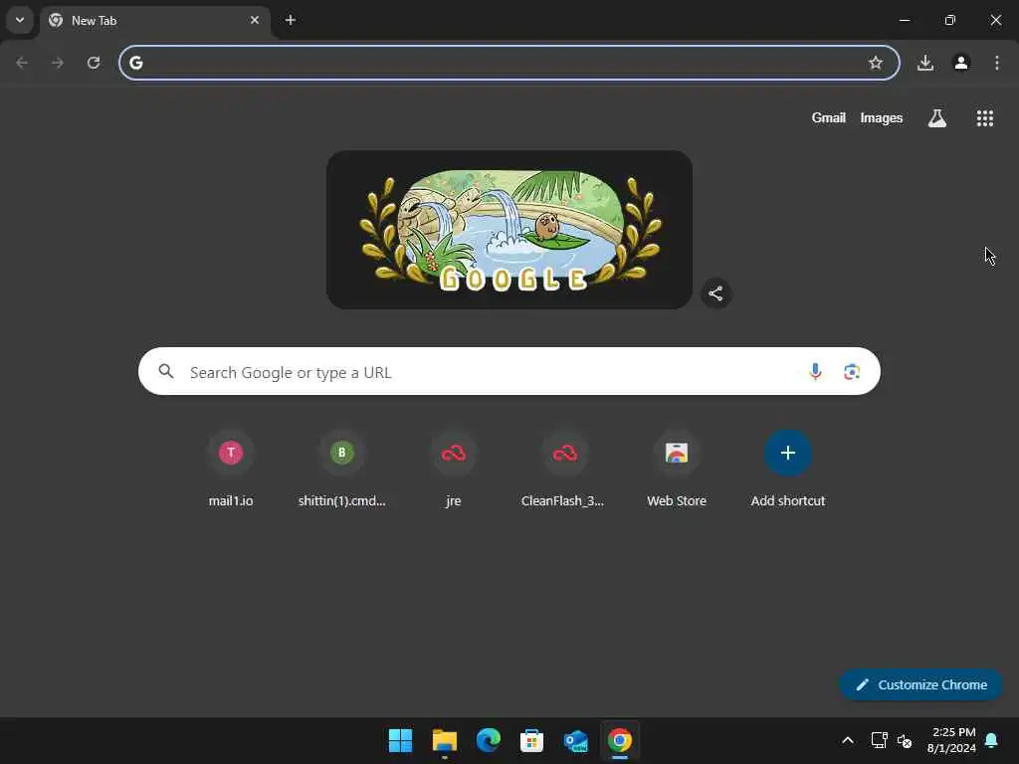The height and width of the screenshot is (764, 1019).
Task: Open the CleanFlash_3 shortcut
Action: (565, 469)
